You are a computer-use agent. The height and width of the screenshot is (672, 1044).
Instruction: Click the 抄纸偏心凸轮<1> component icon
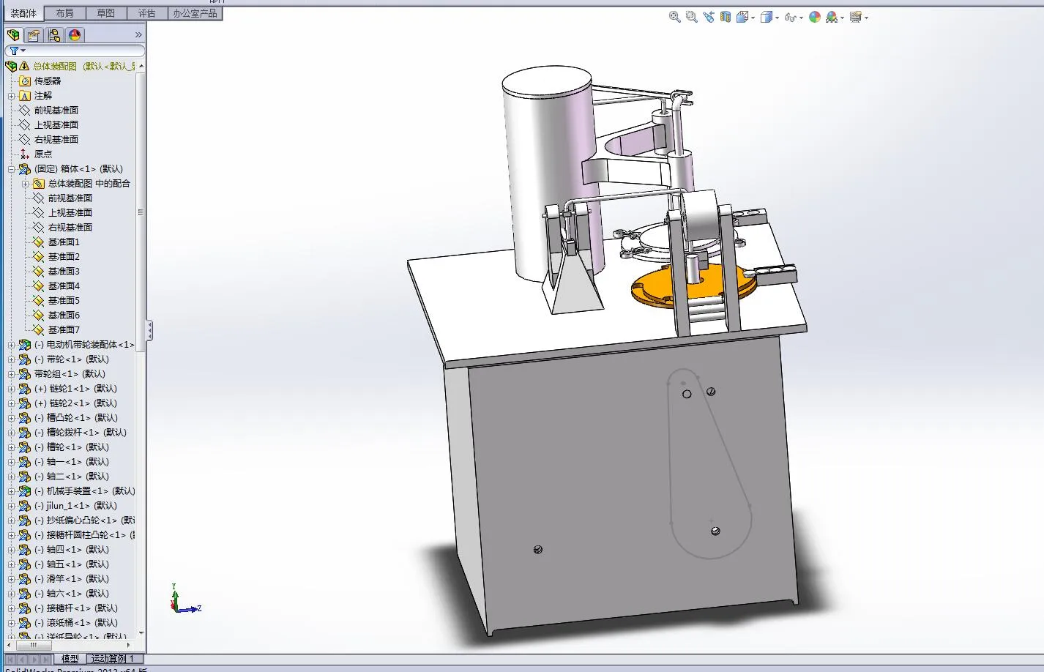(25, 520)
